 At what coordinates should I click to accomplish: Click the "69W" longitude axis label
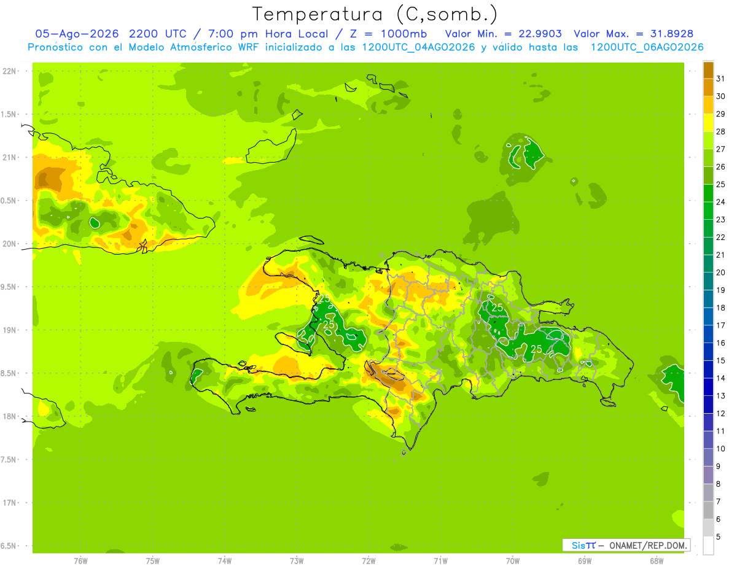click(x=585, y=561)
